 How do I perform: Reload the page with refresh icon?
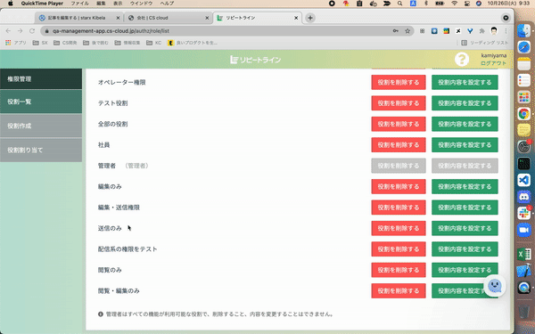[32, 31]
